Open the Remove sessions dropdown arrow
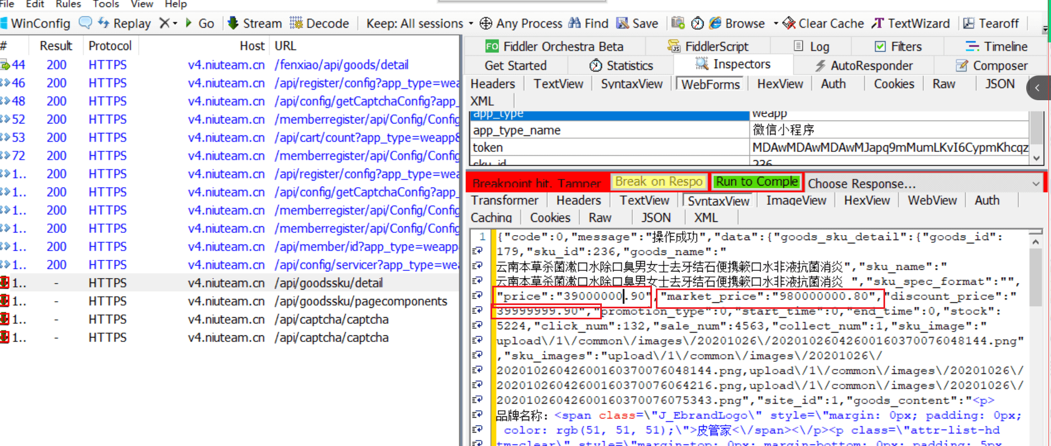 click(x=175, y=24)
